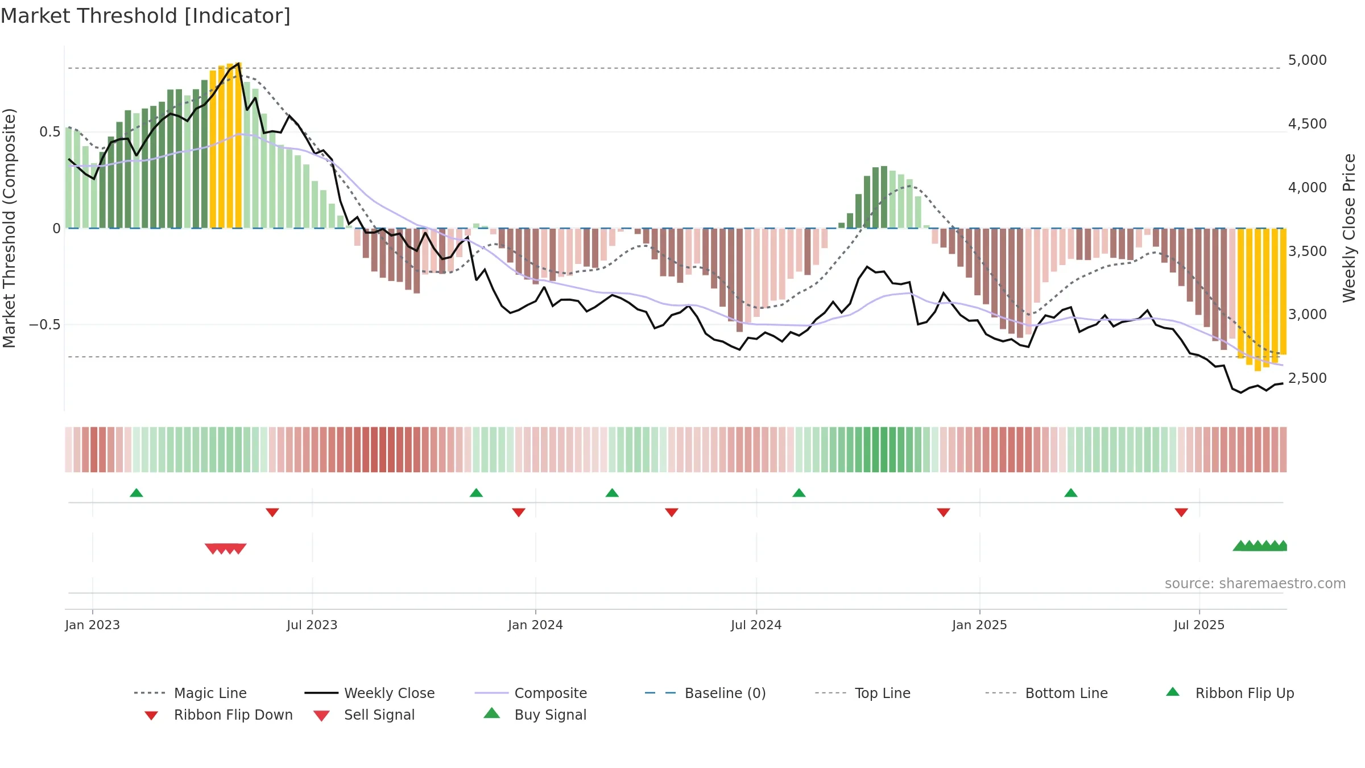This screenshot has width=1365, height=768.
Task: Toggle the Sell Signal legend entry
Action: click(x=363, y=715)
